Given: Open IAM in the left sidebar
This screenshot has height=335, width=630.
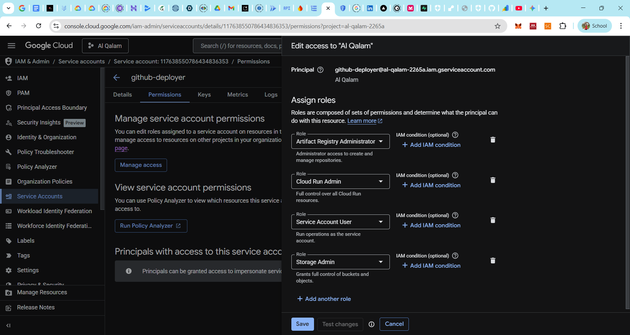Looking at the screenshot, I should point(49,78).
